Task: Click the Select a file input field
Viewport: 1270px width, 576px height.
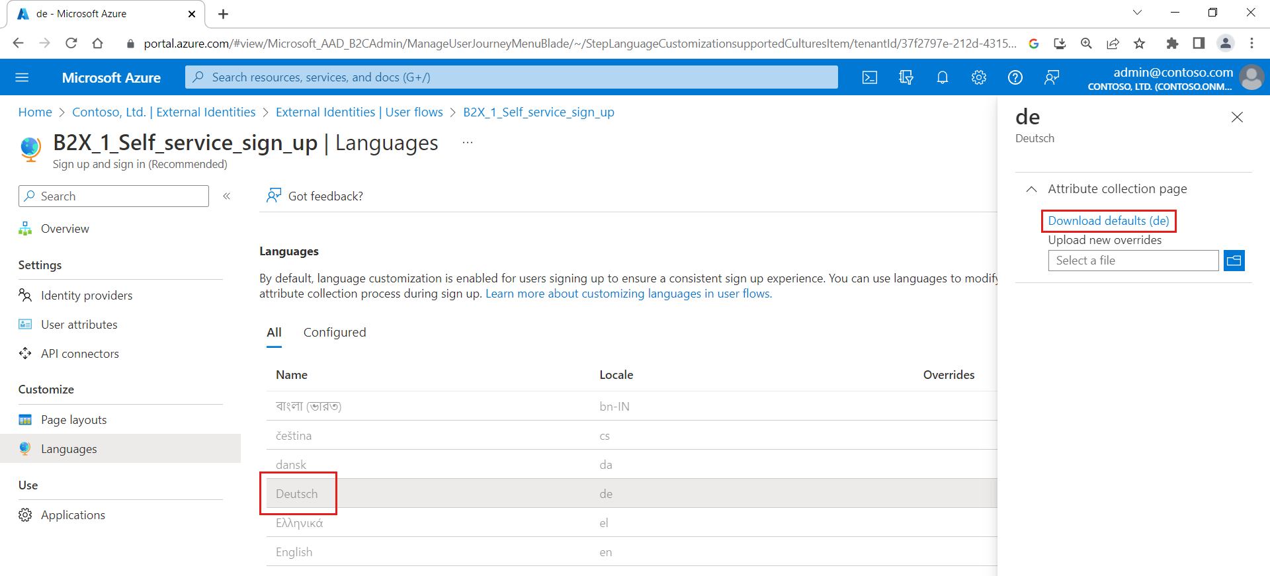Action: 1133,261
